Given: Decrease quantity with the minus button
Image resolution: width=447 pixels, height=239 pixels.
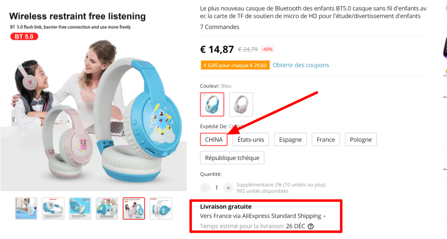Looking at the screenshot, I should click(x=205, y=188).
